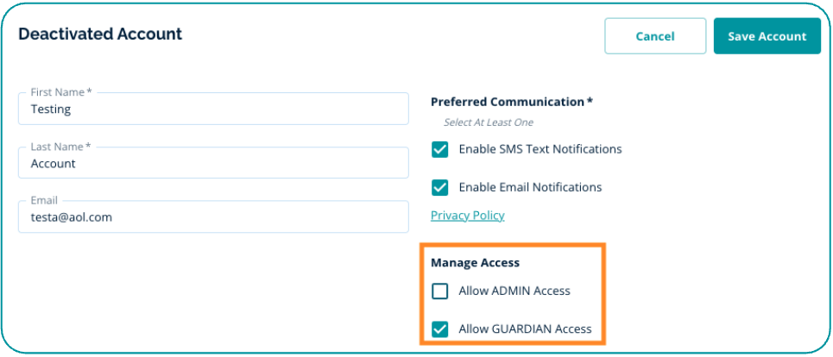This screenshot has width=833, height=357.
Task: Click the "Allow GUARDIAN Access" label text
Action: pyautogui.click(x=525, y=329)
